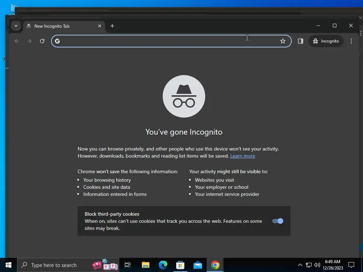
Task: Click the Google G icon in address bar
Action: click(57, 41)
